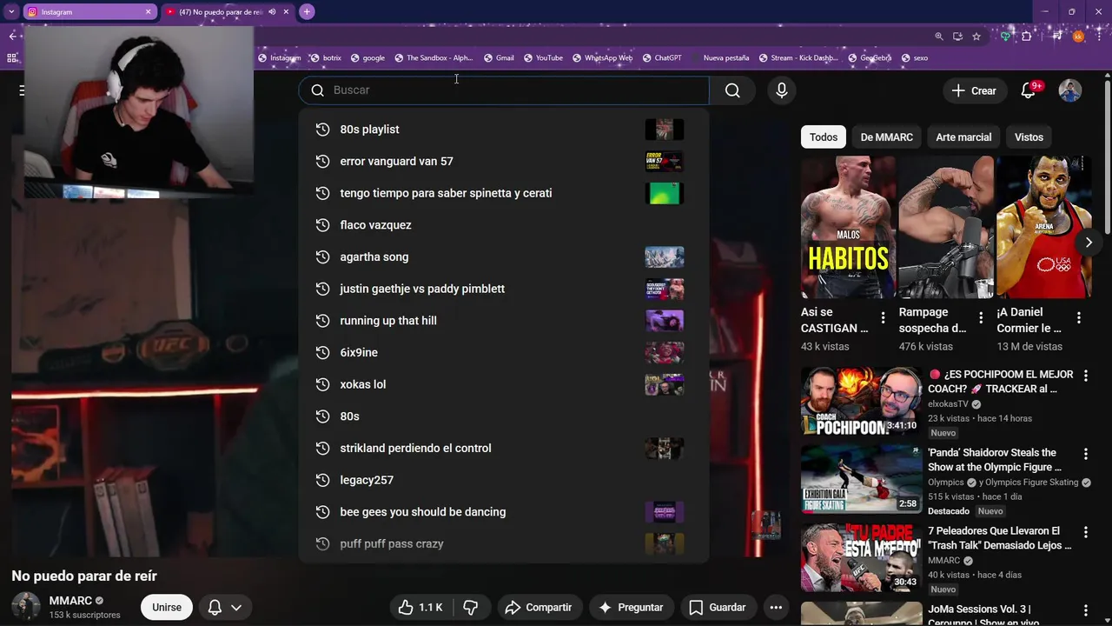
Task: Click into the 'Buscar' search field
Action: 504,90
